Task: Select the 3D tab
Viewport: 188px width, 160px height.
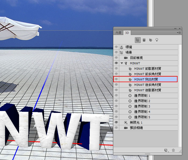Action: tap(127, 33)
